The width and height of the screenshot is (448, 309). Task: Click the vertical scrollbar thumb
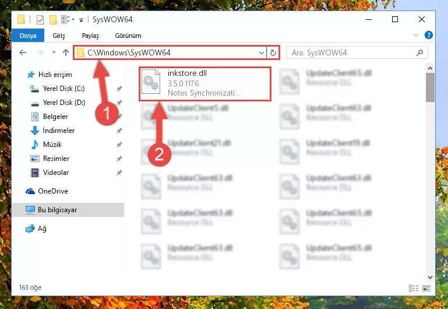(x=430, y=87)
